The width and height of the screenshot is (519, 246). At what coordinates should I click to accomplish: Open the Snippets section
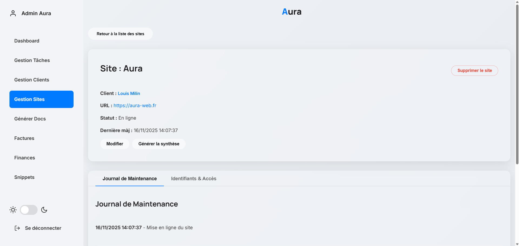(x=24, y=177)
